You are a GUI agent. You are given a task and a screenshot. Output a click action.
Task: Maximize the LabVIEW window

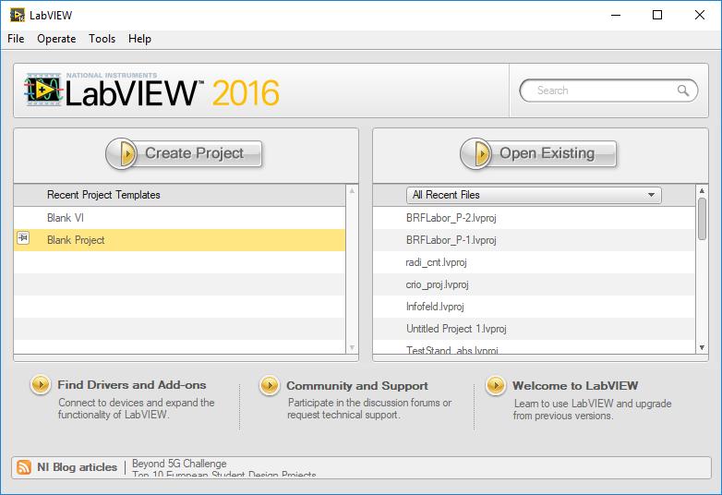[657, 15]
